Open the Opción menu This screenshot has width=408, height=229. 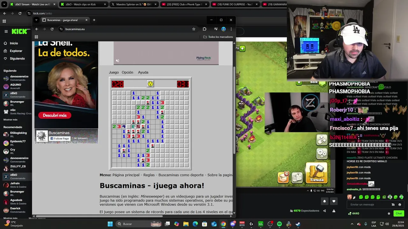pyautogui.click(x=127, y=72)
